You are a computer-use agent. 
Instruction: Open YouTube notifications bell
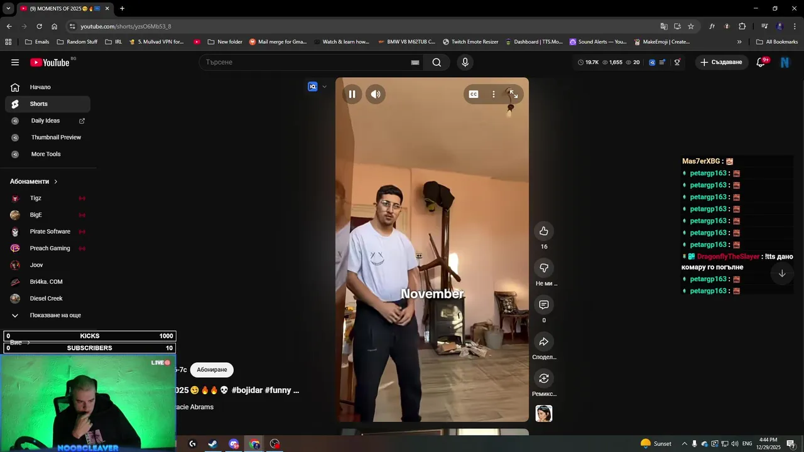pos(761,62)
